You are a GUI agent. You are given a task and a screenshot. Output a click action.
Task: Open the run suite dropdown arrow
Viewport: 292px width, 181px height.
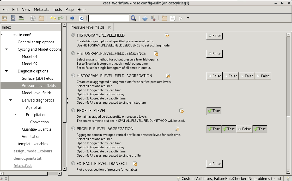[x=188, y=18]
